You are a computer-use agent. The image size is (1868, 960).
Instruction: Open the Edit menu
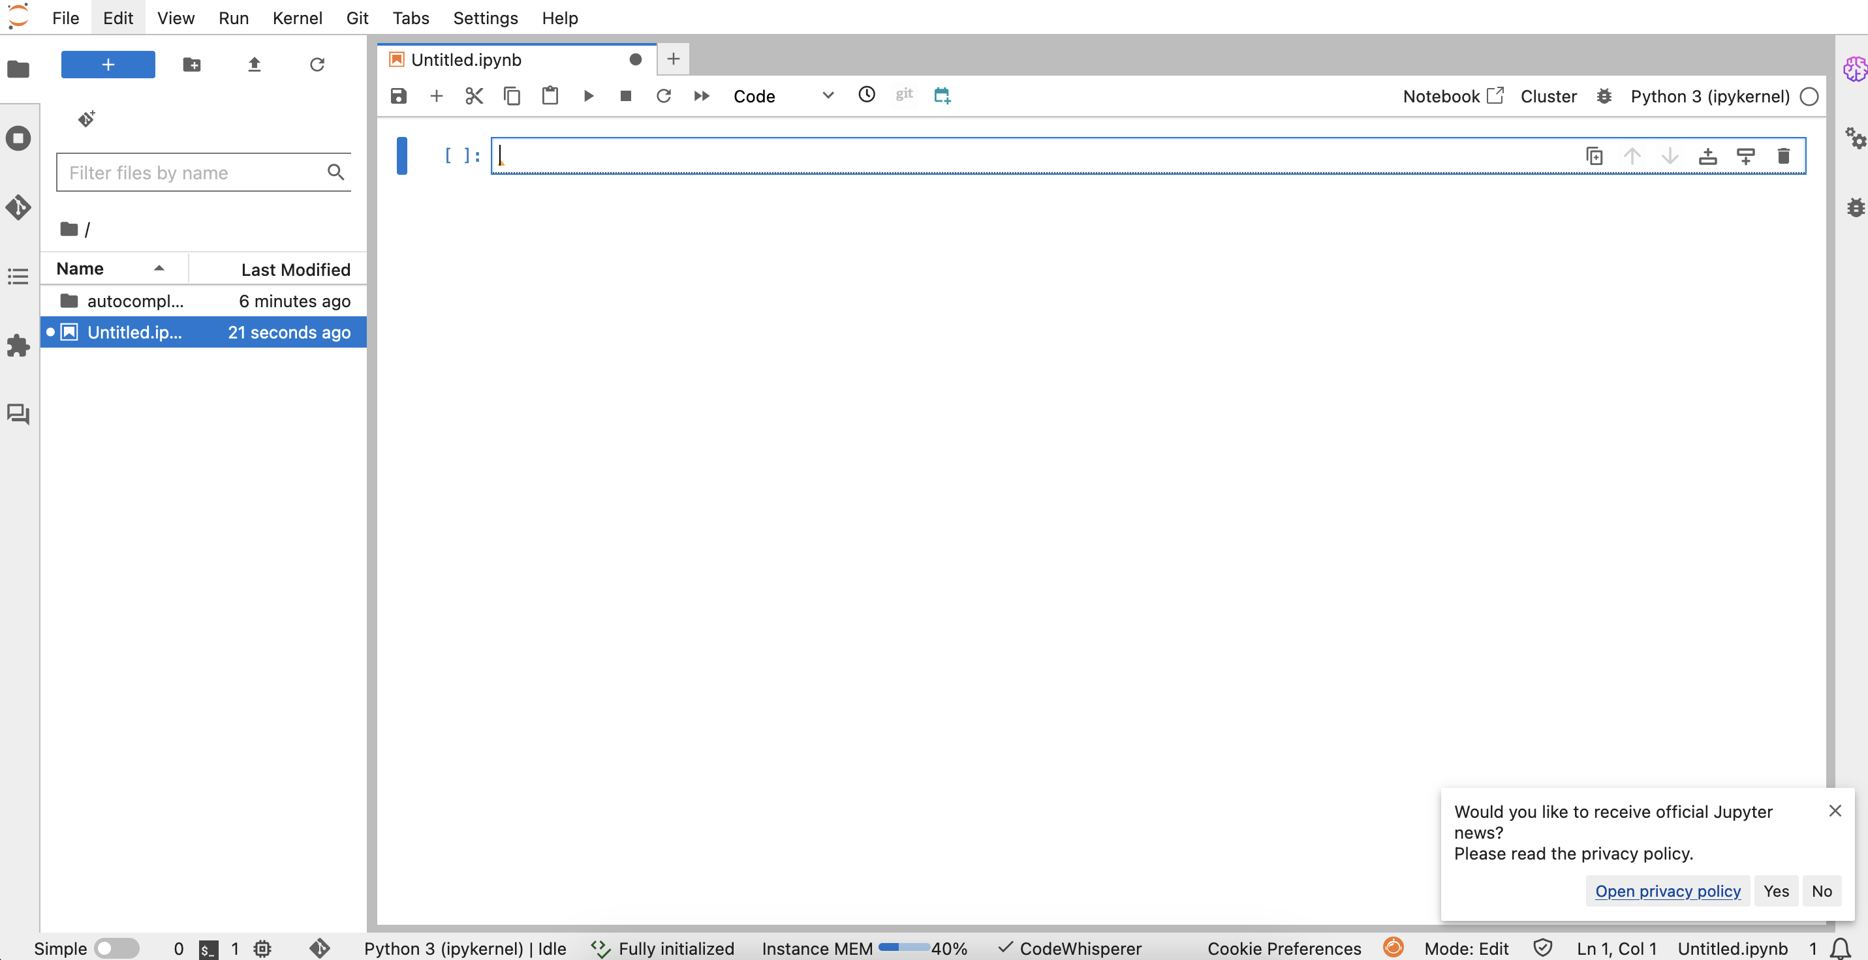point(118,18)
